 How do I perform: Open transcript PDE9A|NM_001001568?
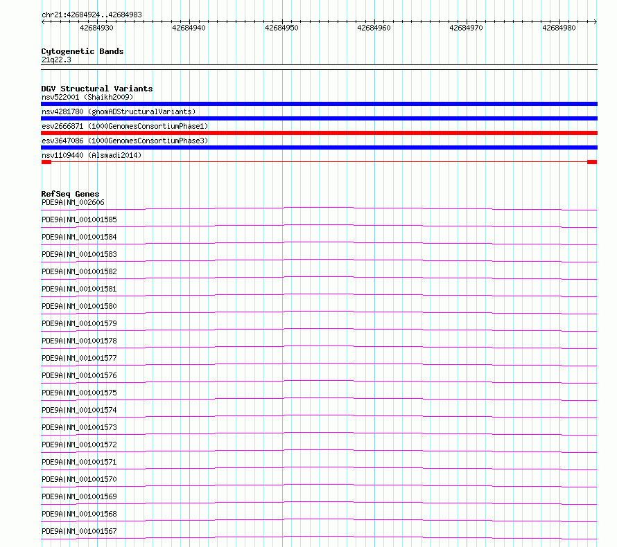79,514
